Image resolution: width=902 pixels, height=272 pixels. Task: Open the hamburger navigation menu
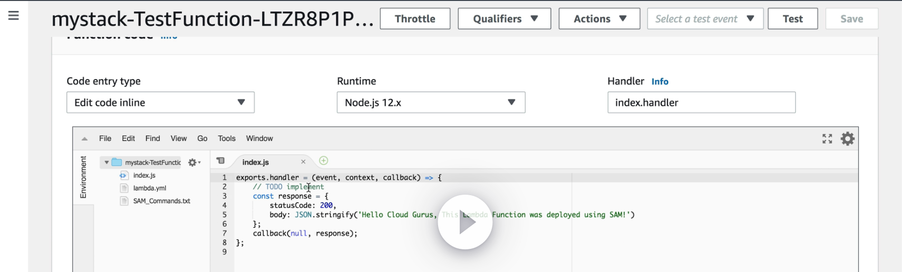pyautogui.click(x=14, y=16)
